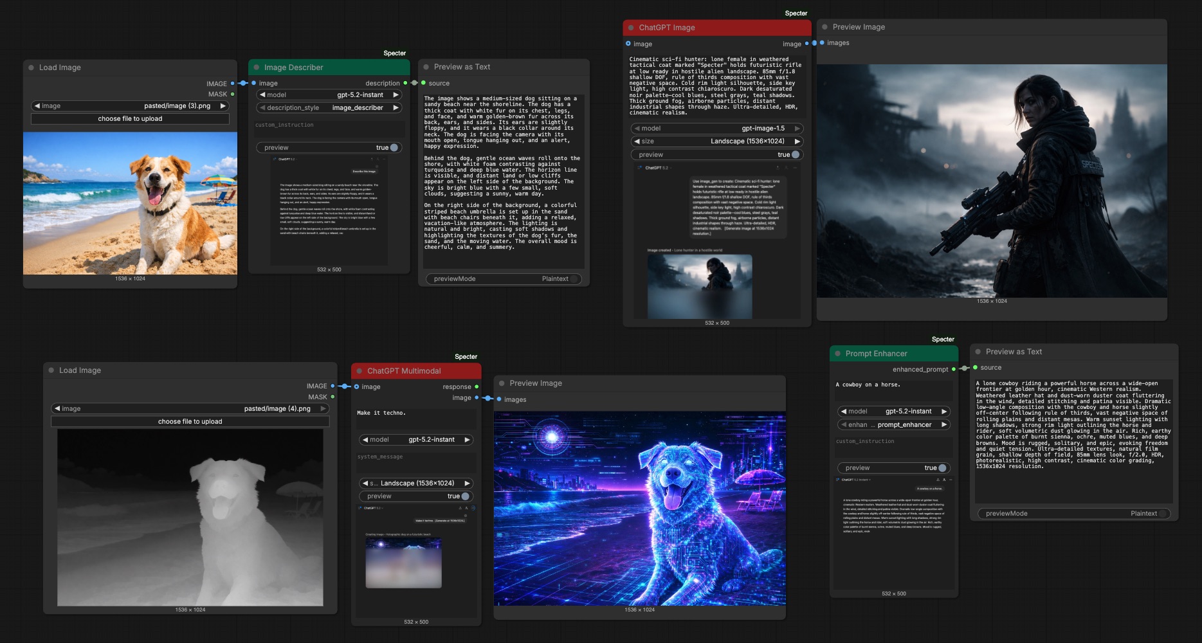The width and height of the screenshot is (1202, 643).
Task: Click the MASK output socket on top Load Image node
Action: tap(232, 95)
